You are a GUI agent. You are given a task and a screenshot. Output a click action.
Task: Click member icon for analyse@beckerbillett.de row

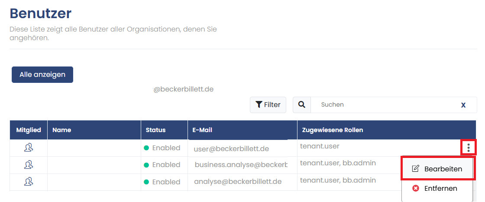(x=29, y=181)
